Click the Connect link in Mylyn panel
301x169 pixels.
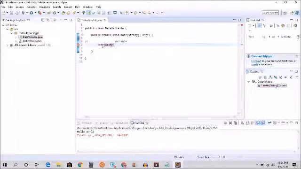click(x=256, y=61)
